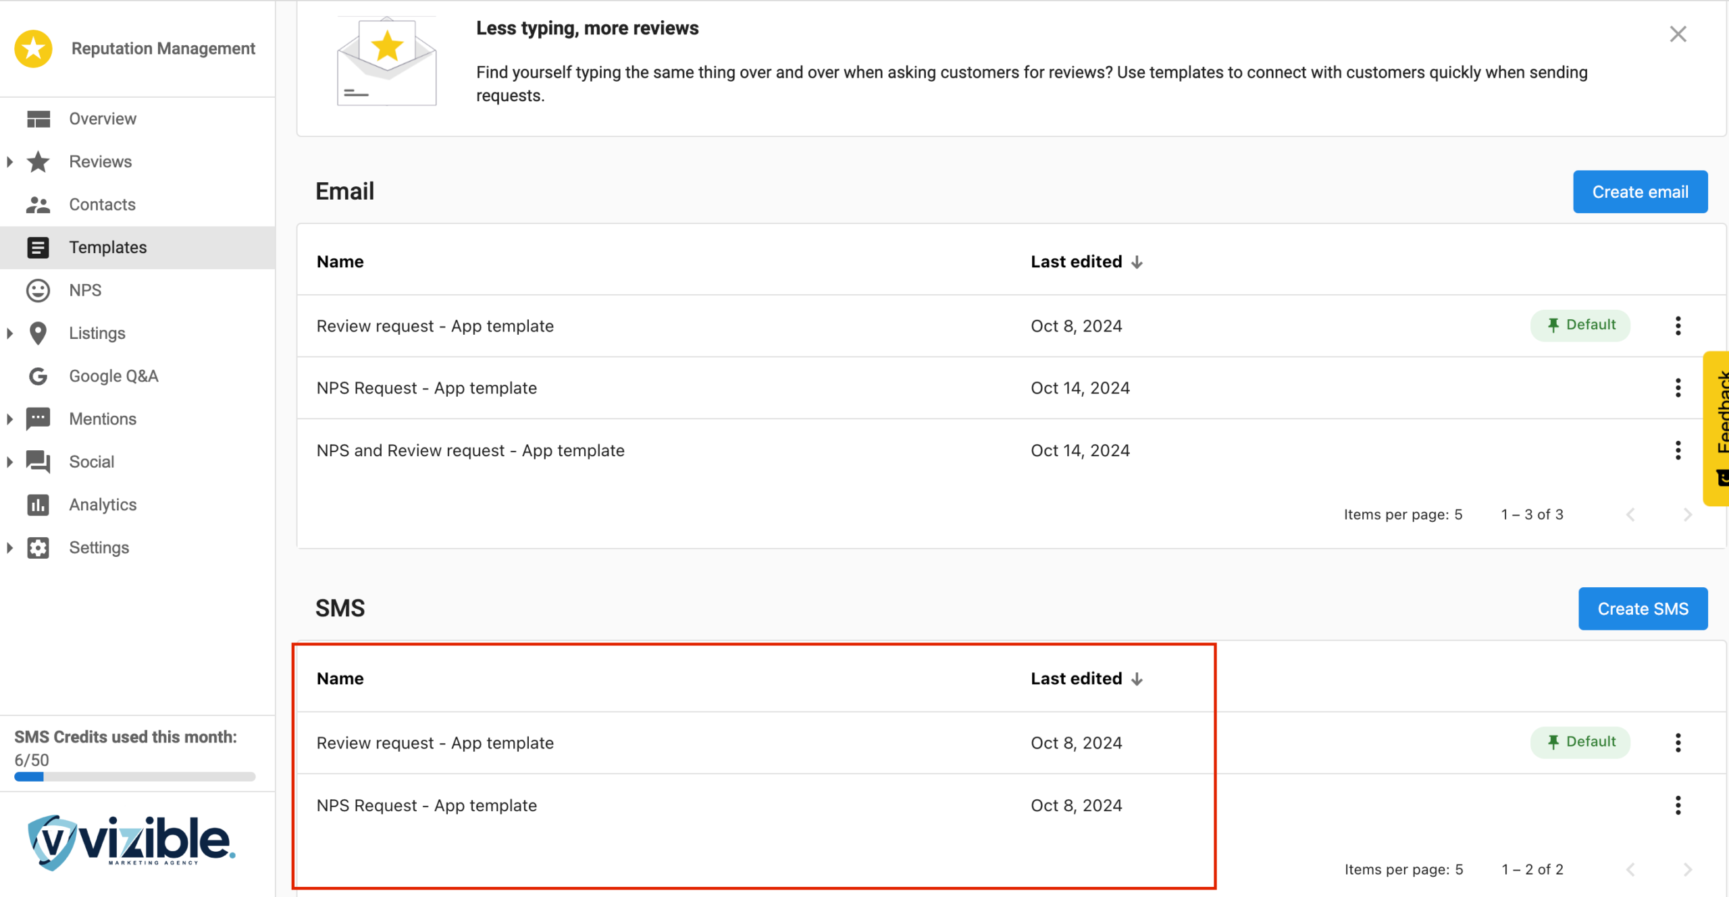Image resolution: width=1729 pixels, height=897 pixels.
Task: Open three-dot menu for NPS Request email template
Action: pyautogui.click(x=1678, y=388)
